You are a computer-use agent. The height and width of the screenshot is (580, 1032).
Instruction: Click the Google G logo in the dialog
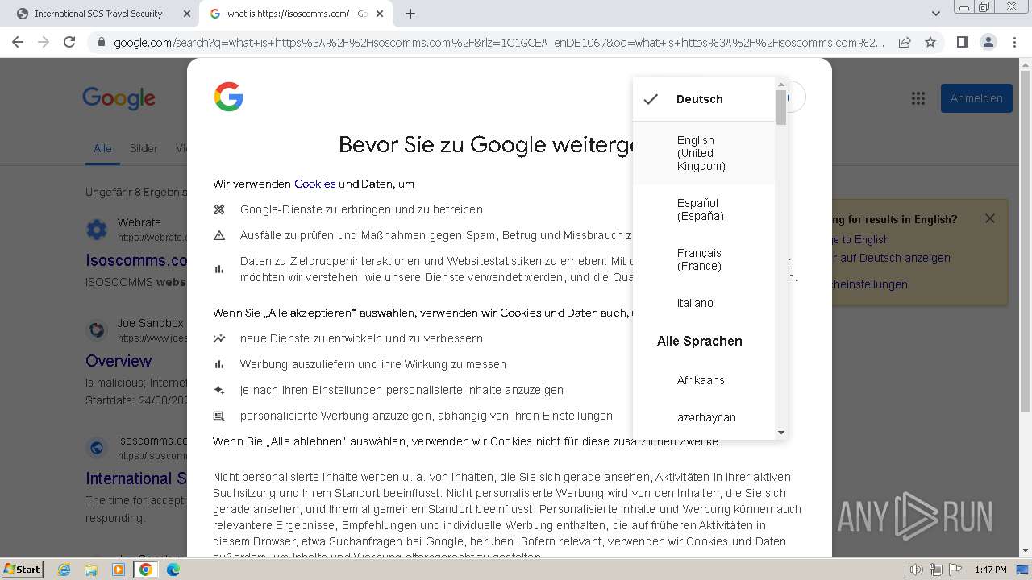(229, 97)
